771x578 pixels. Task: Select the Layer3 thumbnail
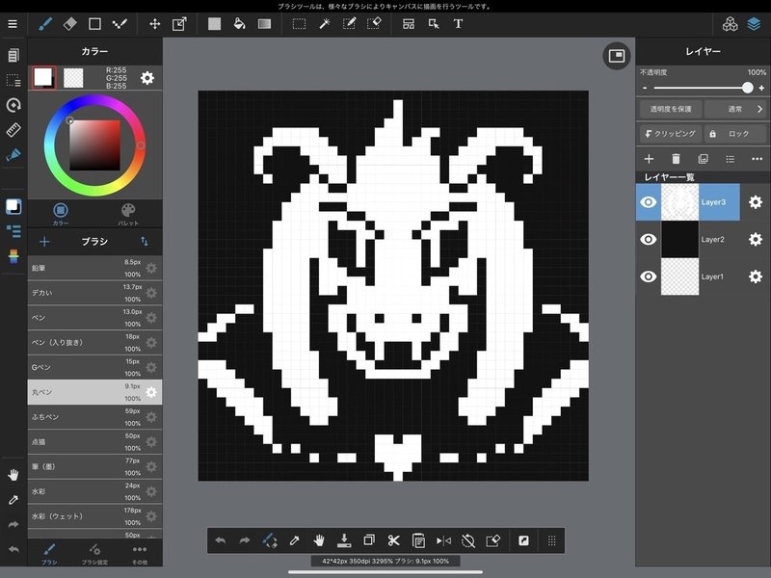click(679, 202)
